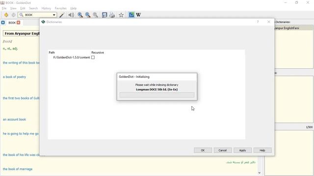Click the Recursive column header
The image size is (314, 176).
point(98,52)
